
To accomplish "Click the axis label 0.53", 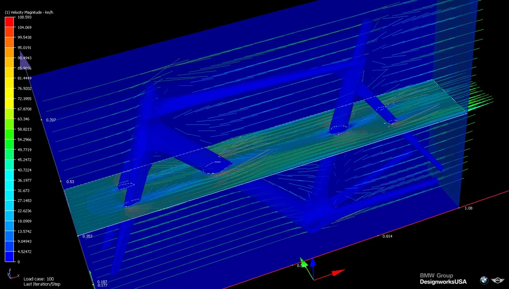I will (70, 181).
